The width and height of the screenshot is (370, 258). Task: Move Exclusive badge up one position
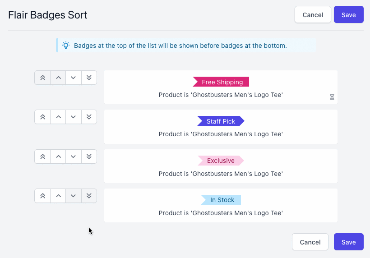click(x=58, y=157)
